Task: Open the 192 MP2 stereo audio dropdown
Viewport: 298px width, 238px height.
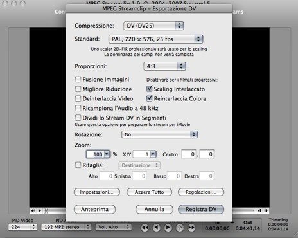Action: click(x=66, y=227)
